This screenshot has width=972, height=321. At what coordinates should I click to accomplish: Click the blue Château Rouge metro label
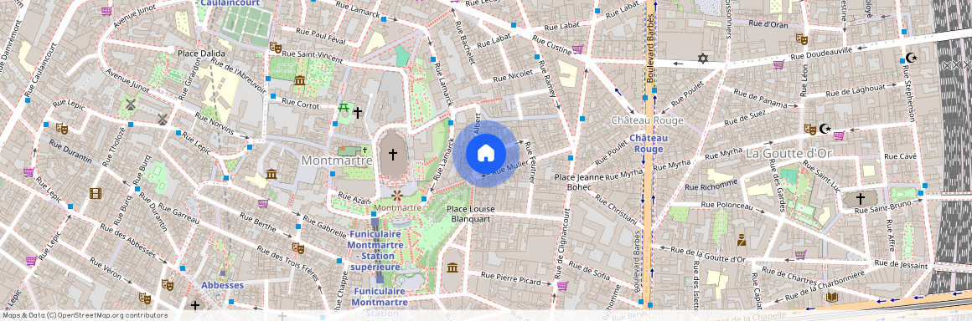[x=649, y=144]
